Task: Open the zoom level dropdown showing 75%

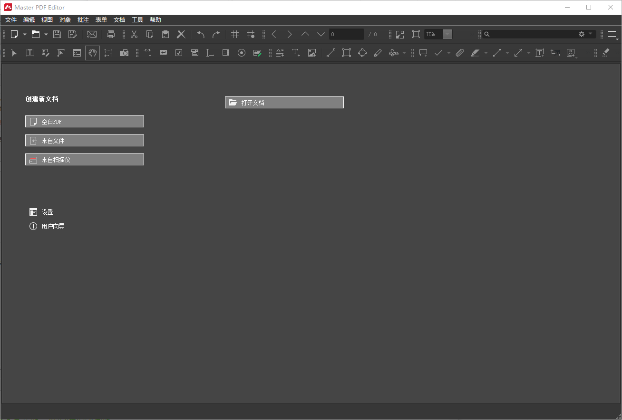Action: pyautogui.click(x=447, y=34)
